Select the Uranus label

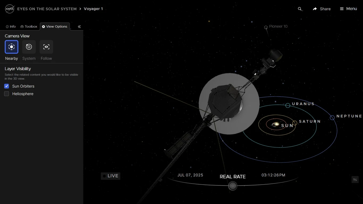click(303, 104)
